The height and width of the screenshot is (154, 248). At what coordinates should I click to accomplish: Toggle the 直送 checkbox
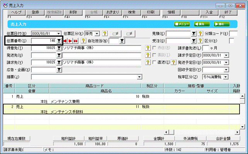155,63
